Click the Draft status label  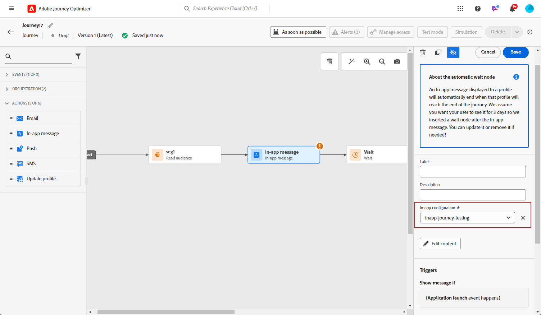[64, 36]
